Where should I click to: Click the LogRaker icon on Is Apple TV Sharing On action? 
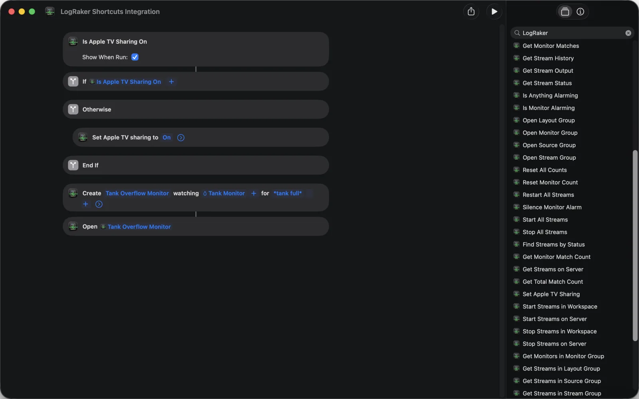tap(73, 41)
